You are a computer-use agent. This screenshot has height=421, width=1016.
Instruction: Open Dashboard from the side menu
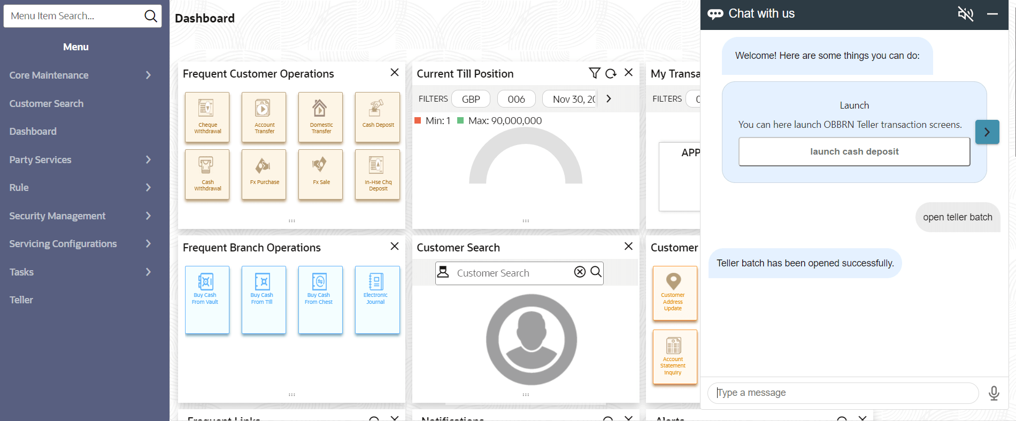click(x=33, y=132)
